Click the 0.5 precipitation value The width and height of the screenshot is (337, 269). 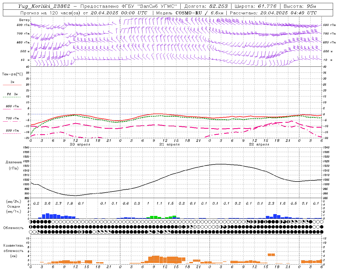[294, 204]
